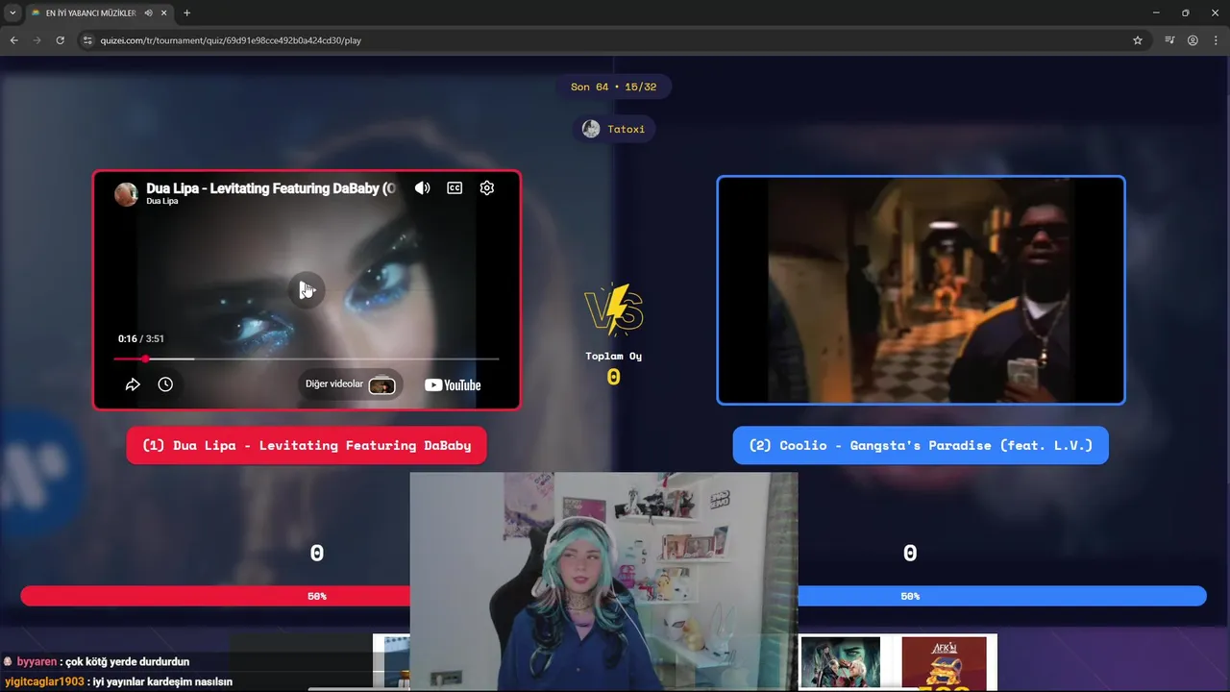Click the blue 50% vote bar
Viewport: 1230px width, 692px height.
tap(1002, 596)
